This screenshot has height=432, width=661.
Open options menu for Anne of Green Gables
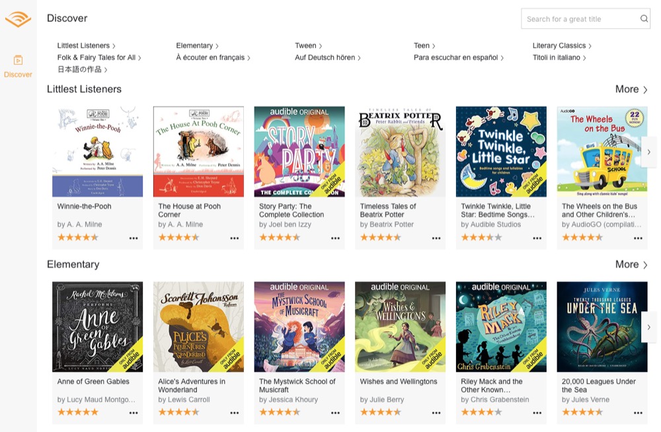pos(134,414)
